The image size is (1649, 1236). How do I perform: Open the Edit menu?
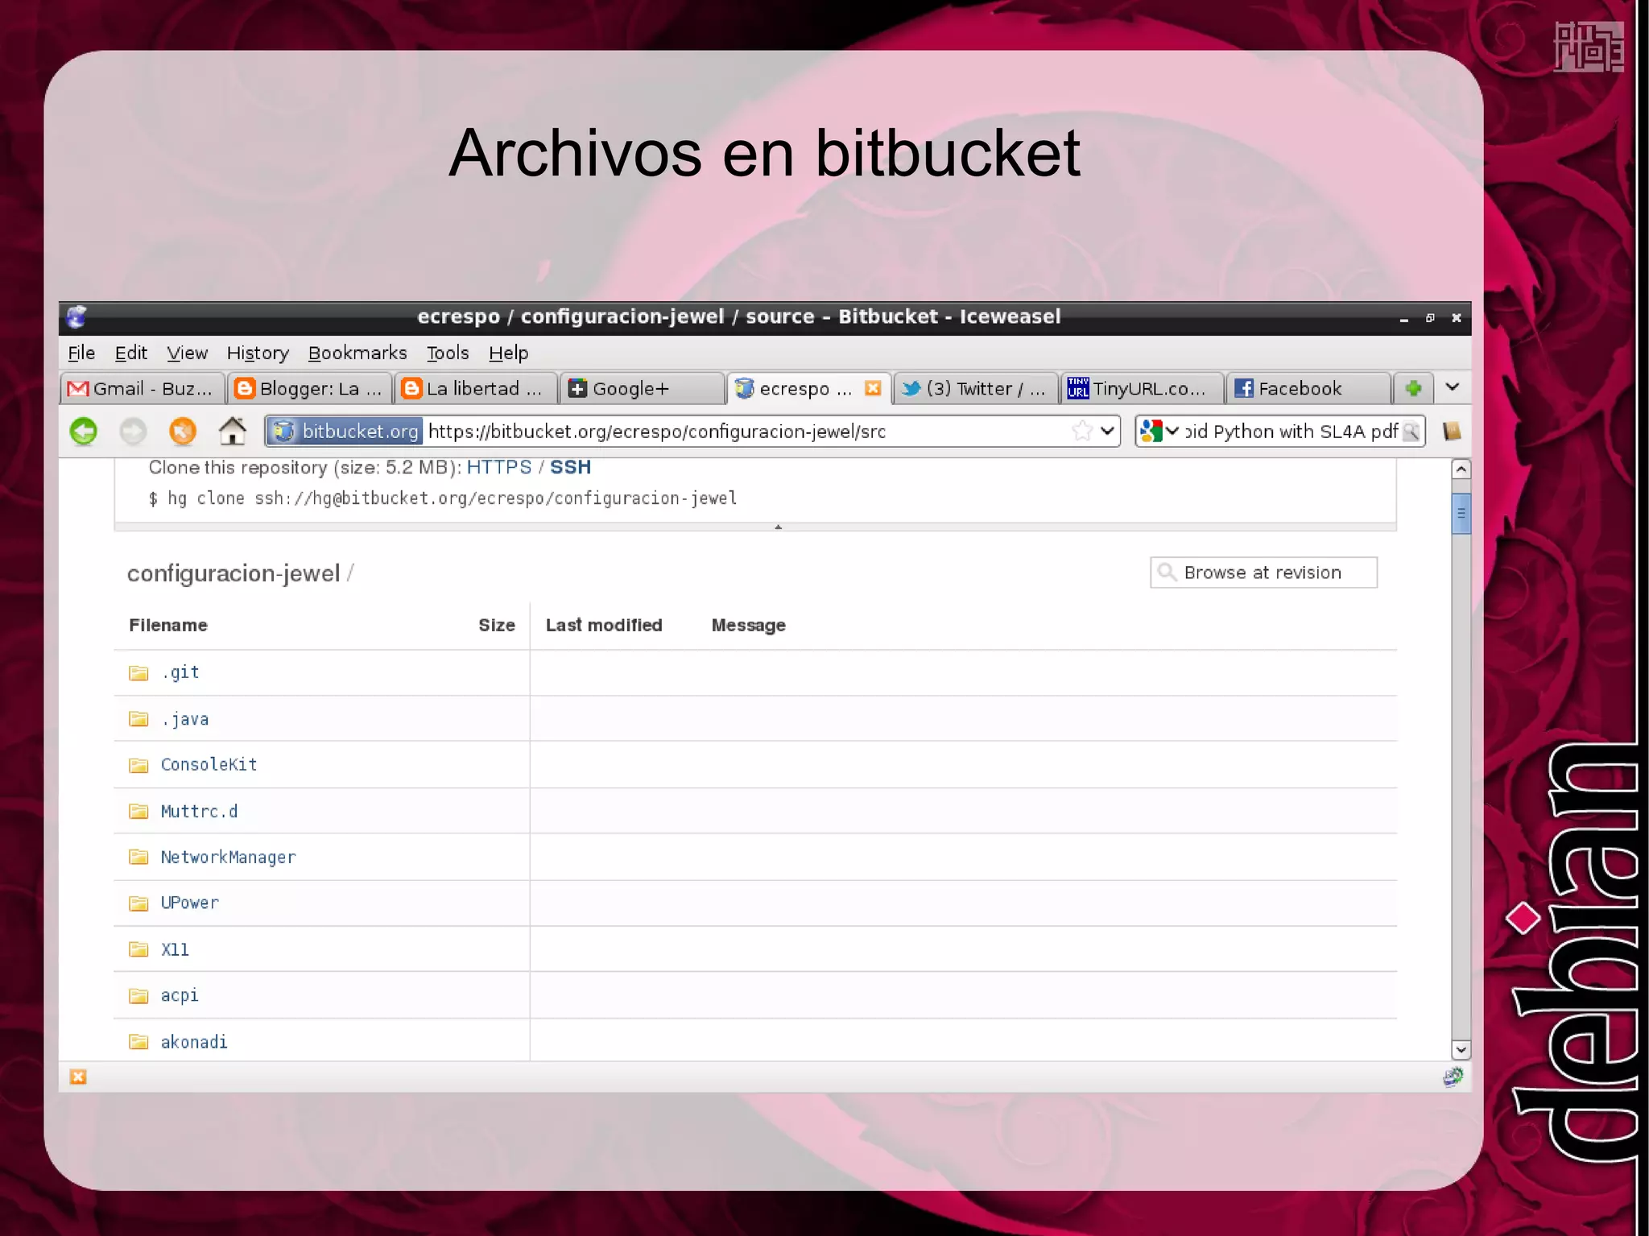tap(131, 353)
